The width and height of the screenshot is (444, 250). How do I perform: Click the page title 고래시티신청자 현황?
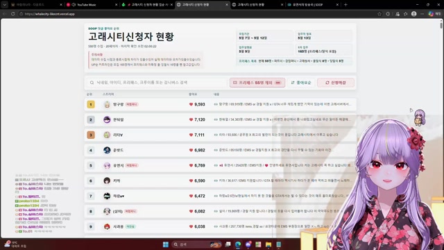point(131,37)
